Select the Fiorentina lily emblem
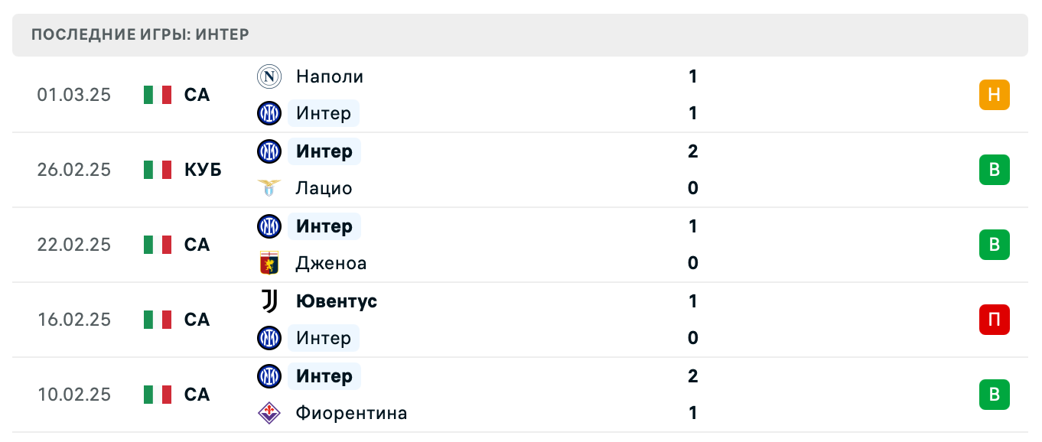This screenshot has height=442, width=1042. click(269, 413)
